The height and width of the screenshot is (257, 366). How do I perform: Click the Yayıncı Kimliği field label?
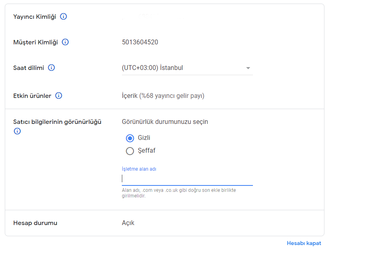pos(34,17)
